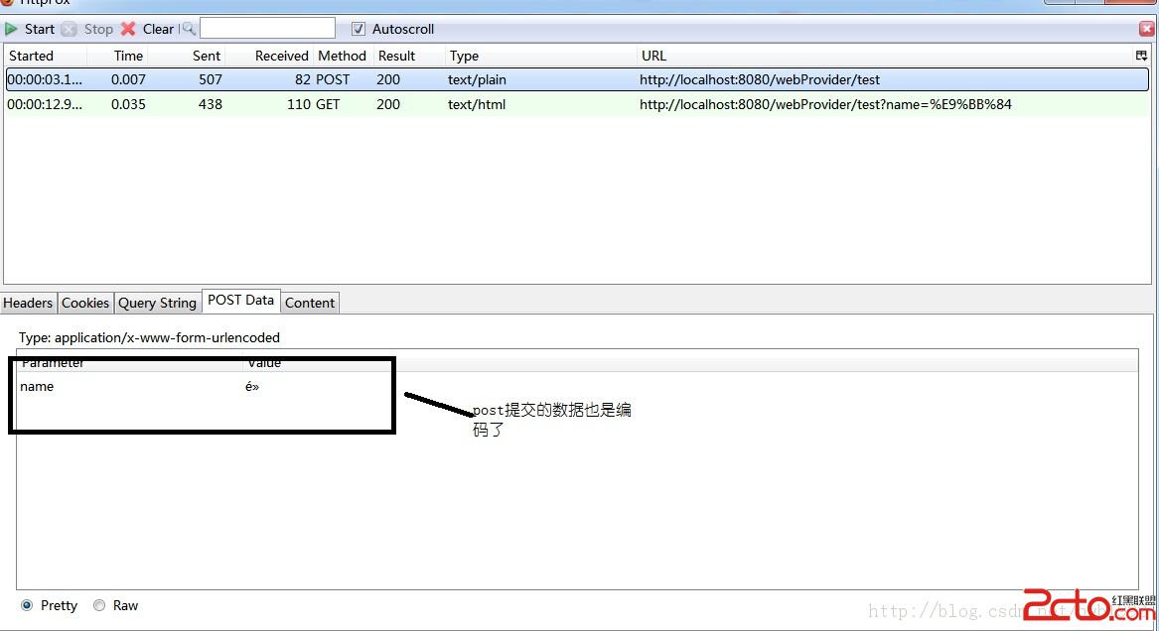Click the 00:00:03.1 started time cell
The width and height of the screenshot is (1159, 631).
tap(45, 79)
